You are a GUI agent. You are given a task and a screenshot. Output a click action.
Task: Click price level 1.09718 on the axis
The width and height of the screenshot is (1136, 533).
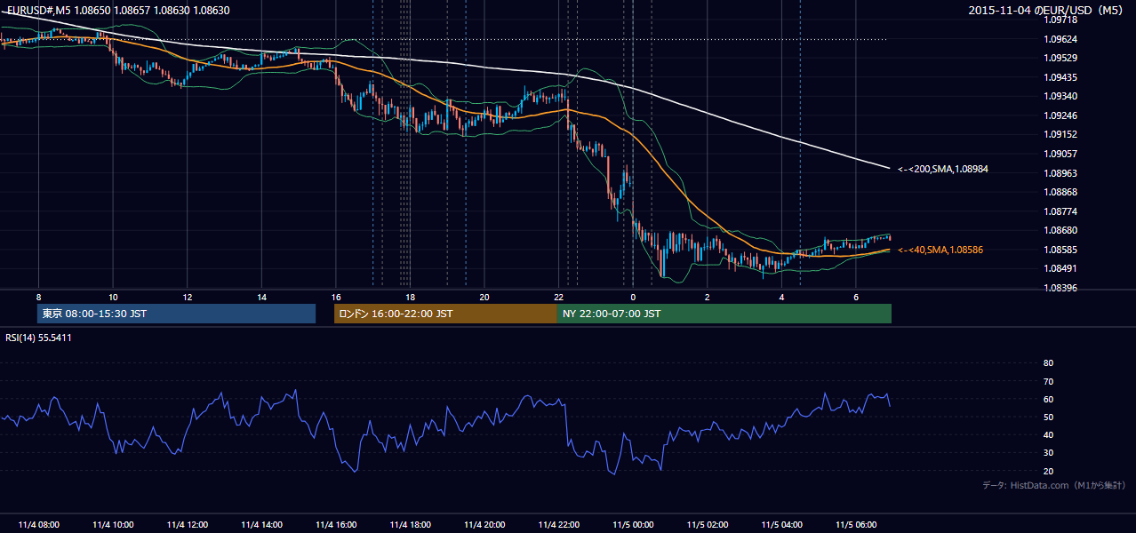1060,20
